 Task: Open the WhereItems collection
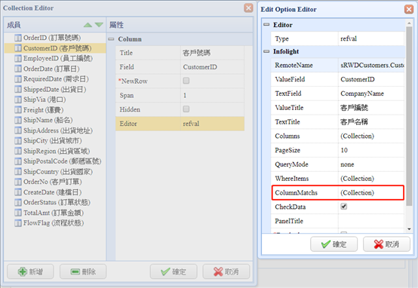371,179
